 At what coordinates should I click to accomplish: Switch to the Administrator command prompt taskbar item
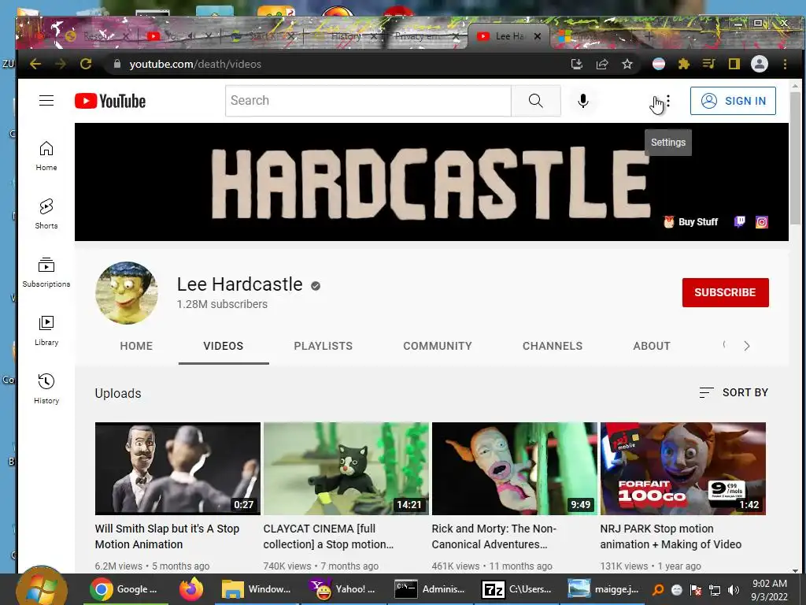pos(430,589)
